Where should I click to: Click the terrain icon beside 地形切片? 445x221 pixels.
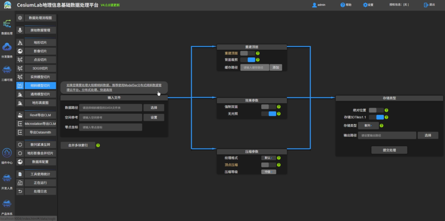pos(20,43)
